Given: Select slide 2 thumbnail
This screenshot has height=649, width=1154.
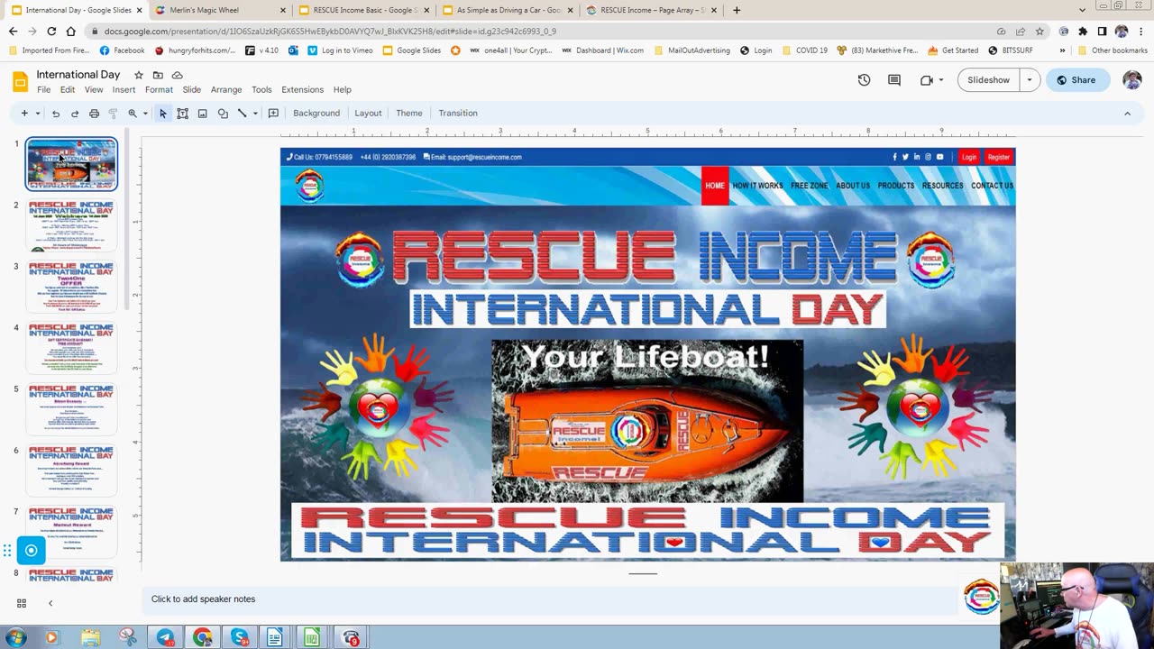Looking at the screenshot, I should click(x=71, y=225).
